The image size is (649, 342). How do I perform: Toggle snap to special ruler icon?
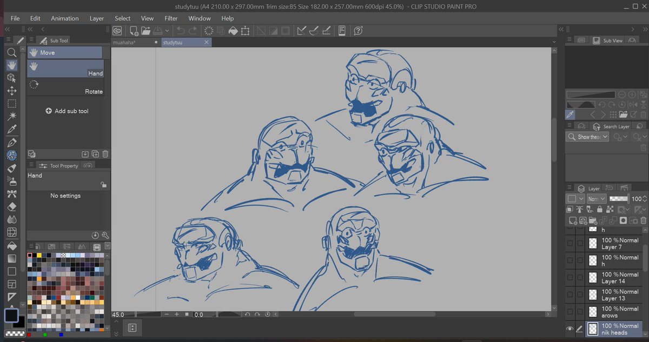click(x=314, y=31)
